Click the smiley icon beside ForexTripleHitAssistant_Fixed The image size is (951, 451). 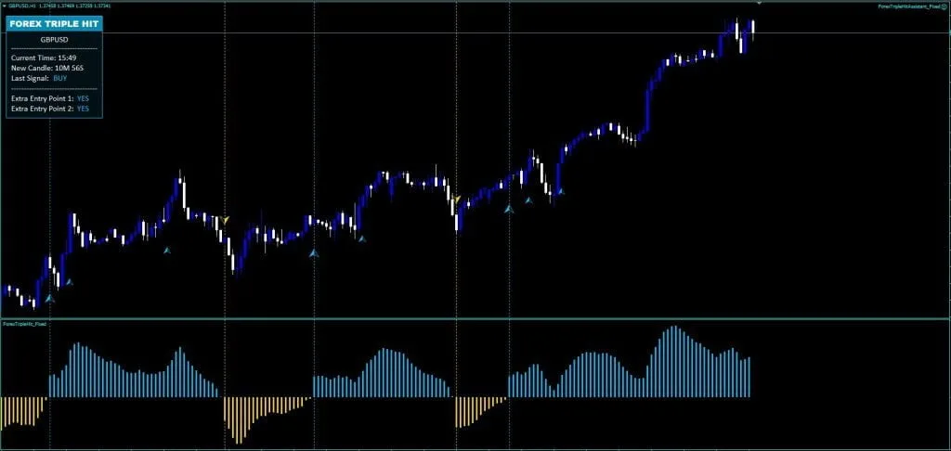[x=944, y=6]
